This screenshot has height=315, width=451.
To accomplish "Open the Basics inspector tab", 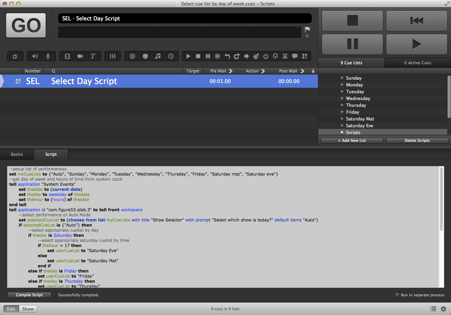I will (17, 154).
